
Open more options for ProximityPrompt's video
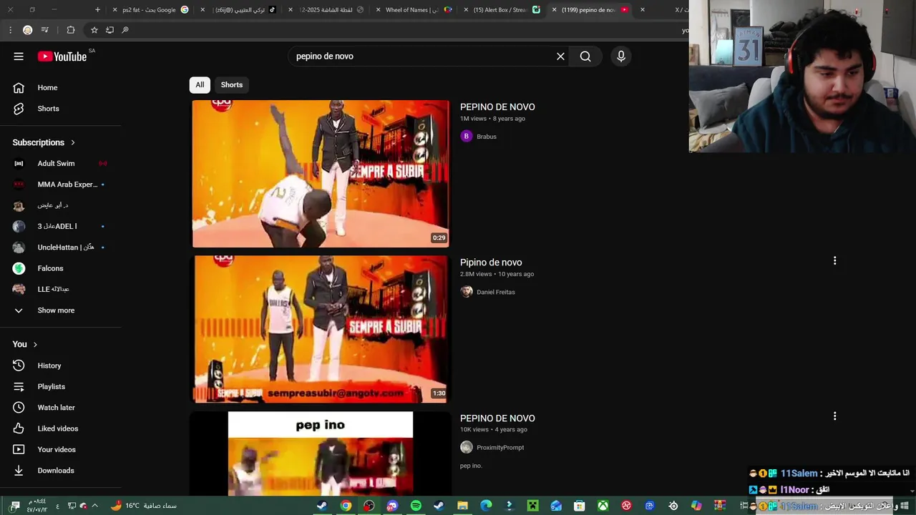pyautogui.click(x=834, y=416)
